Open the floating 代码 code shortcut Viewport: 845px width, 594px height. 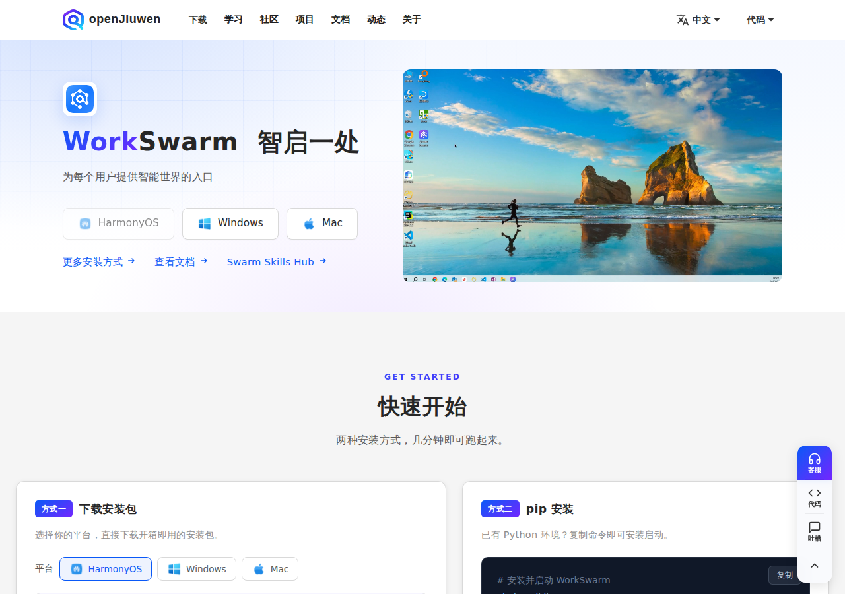815,498
